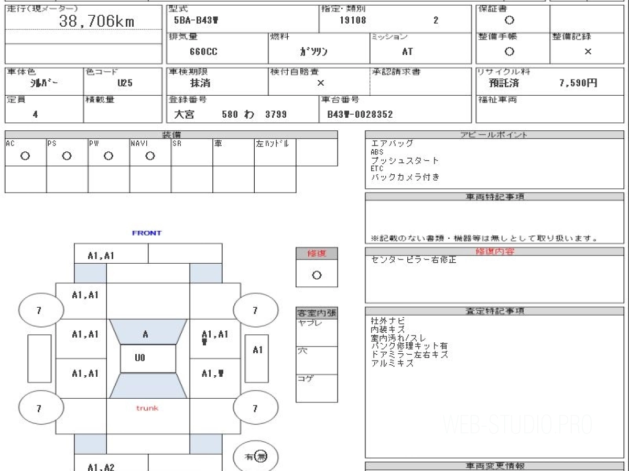629x471 pixels.
Task: Click the circle mark under 保証書
Action: pos(509,20)
